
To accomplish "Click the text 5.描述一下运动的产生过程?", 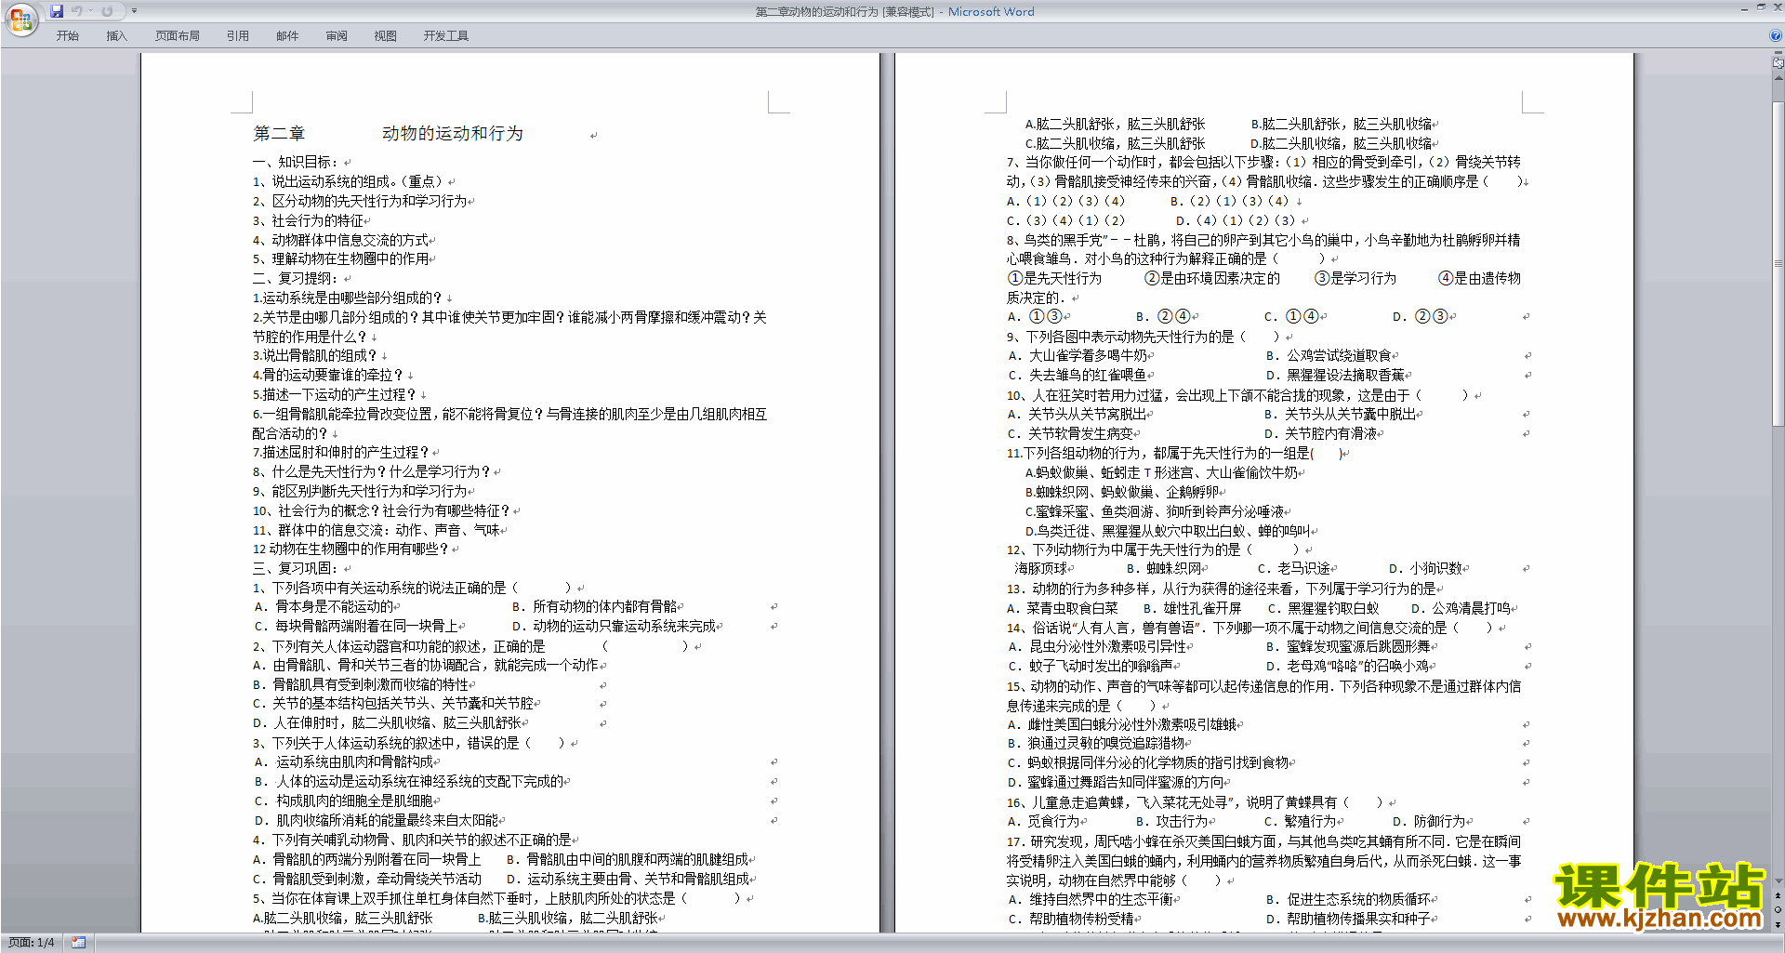I will 335,394.
